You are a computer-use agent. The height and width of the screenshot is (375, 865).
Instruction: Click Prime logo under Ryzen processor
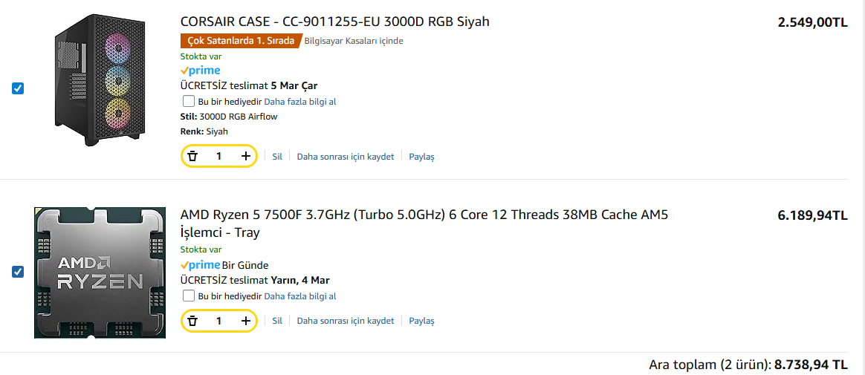coord(201,265)
